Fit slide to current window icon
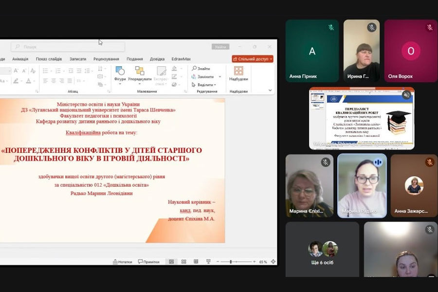 tap(273, 262)
